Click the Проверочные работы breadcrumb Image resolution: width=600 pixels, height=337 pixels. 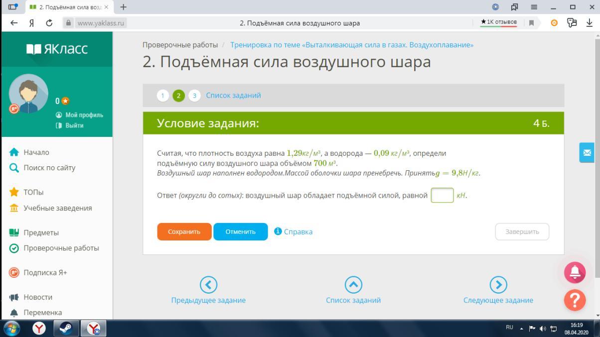[180, 45]
